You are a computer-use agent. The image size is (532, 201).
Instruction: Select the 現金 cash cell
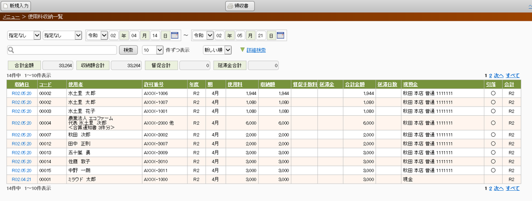coord(442,180)
